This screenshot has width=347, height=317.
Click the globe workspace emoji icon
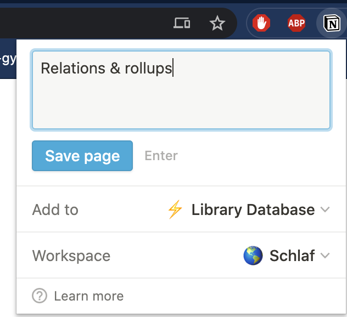coord(253,256)
